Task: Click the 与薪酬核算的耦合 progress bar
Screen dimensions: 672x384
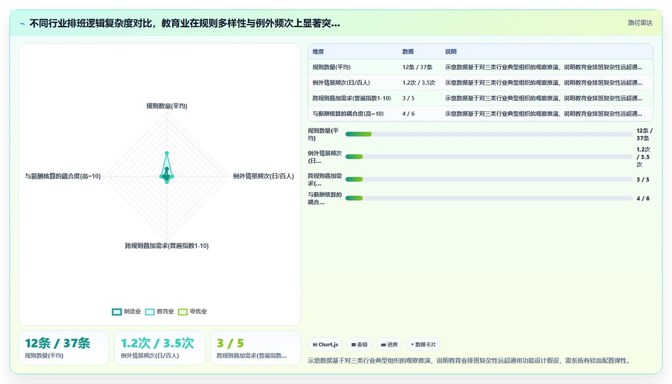Action: click(x=489, y=198)
